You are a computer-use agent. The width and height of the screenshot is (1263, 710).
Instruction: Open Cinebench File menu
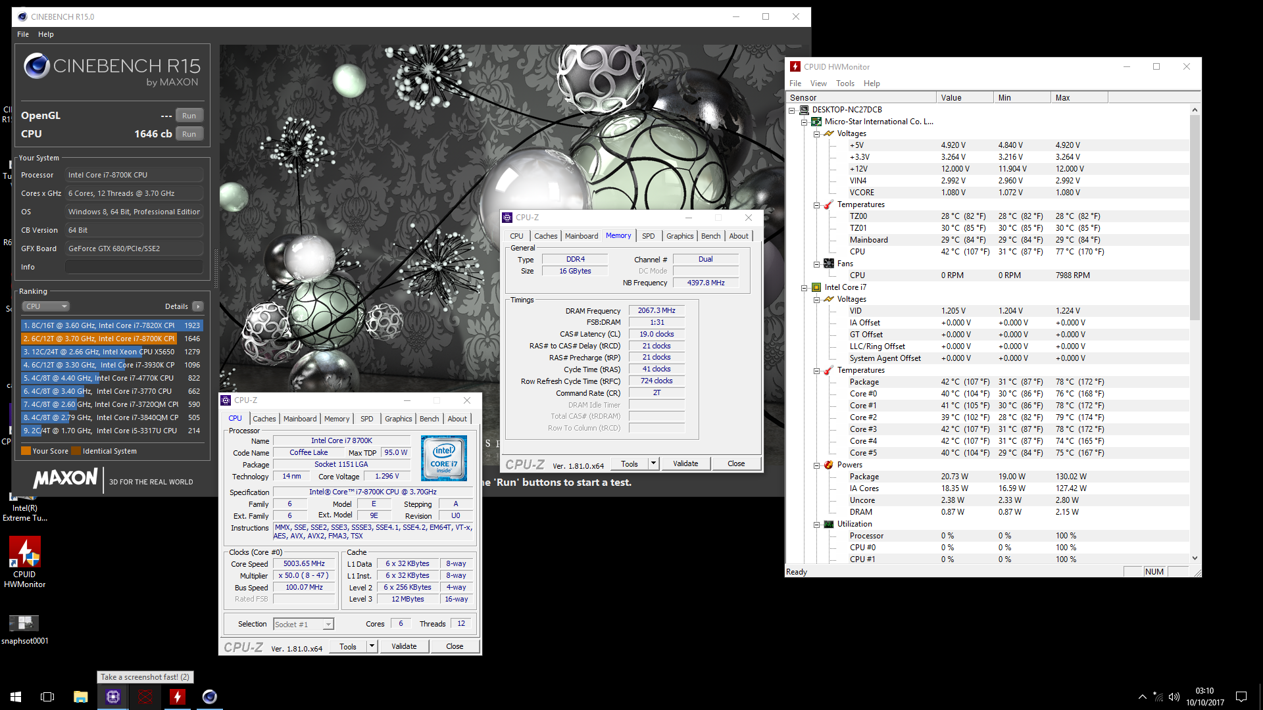click(23, 34)
